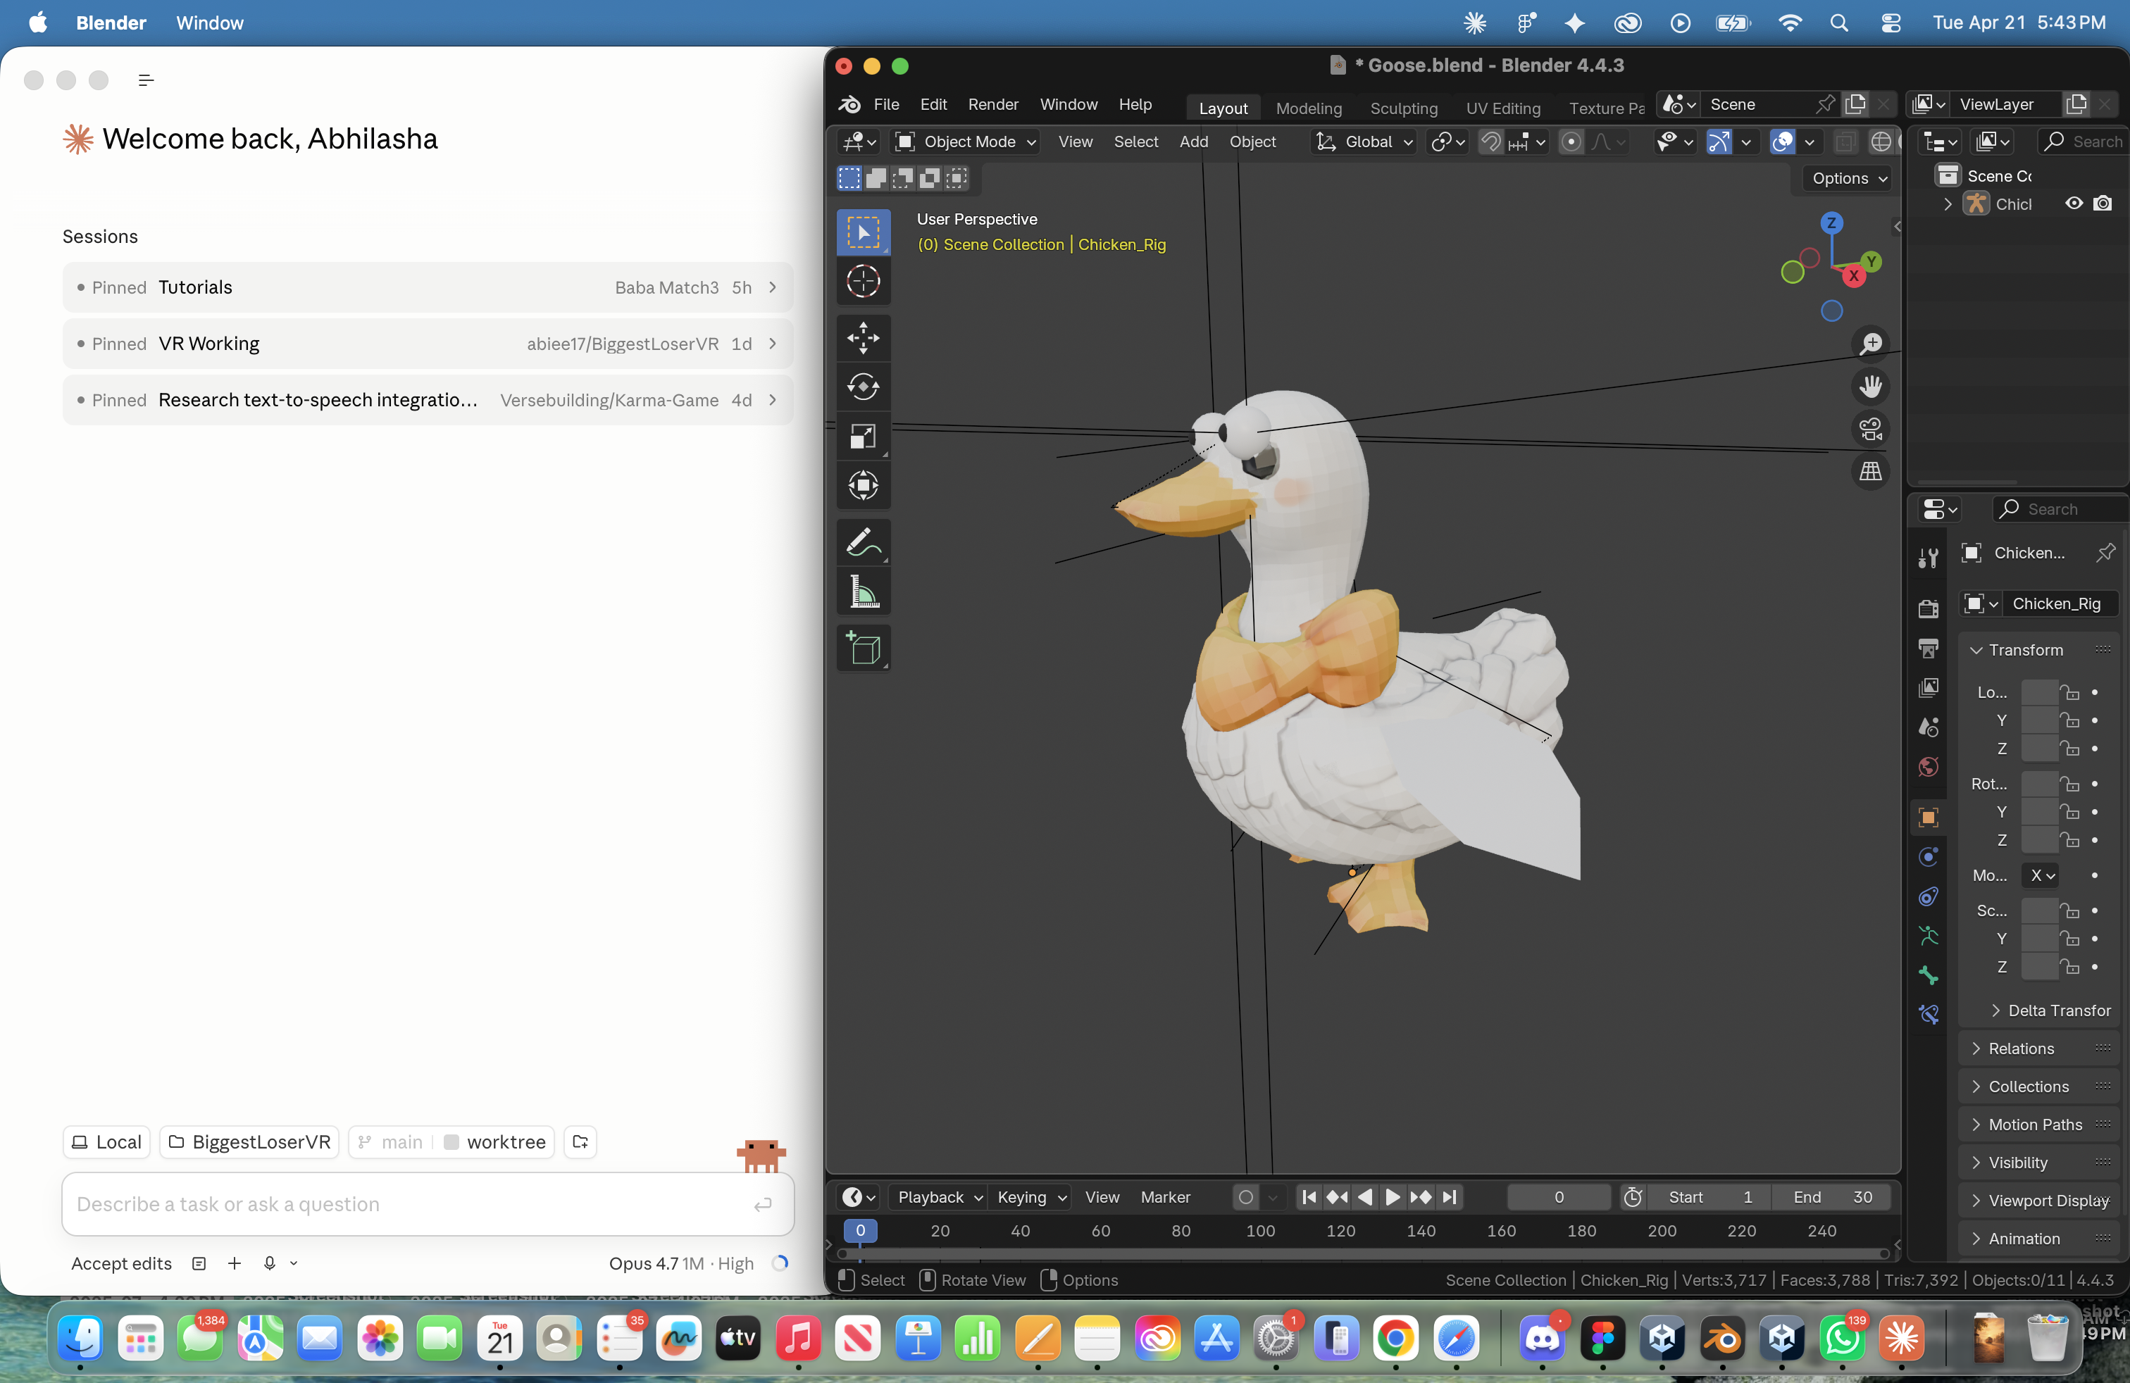Open the viewport Options dropdown
The height and width of the screenshot is (1383, 2130).
[x=1849, y=178]
